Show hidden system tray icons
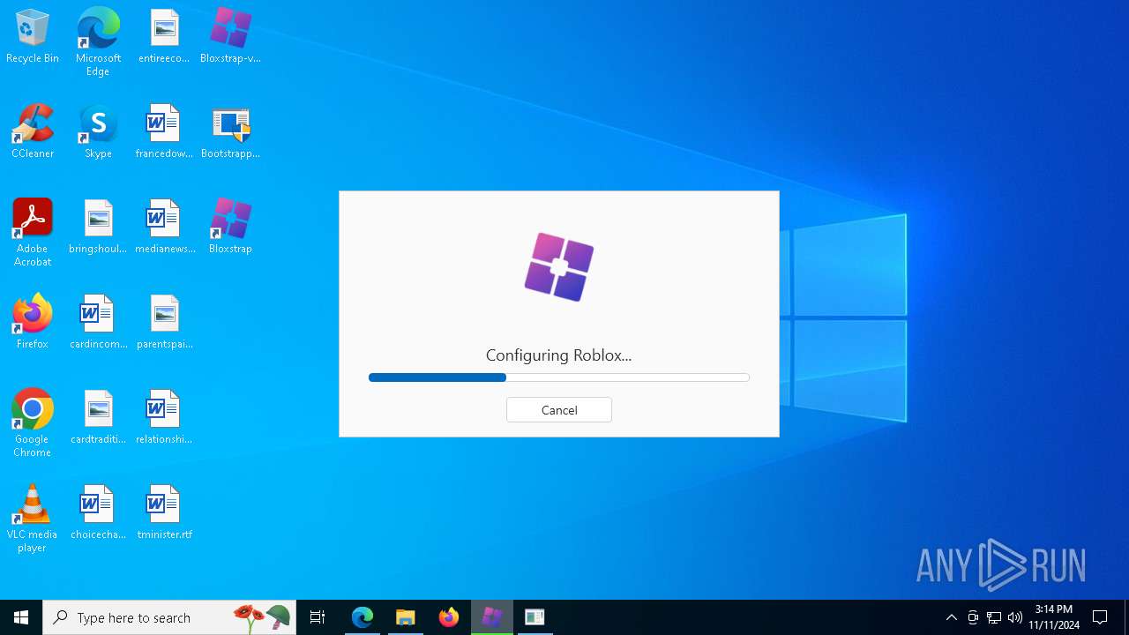This screenshot has width=1129, height=635. [x=951, y=617]
